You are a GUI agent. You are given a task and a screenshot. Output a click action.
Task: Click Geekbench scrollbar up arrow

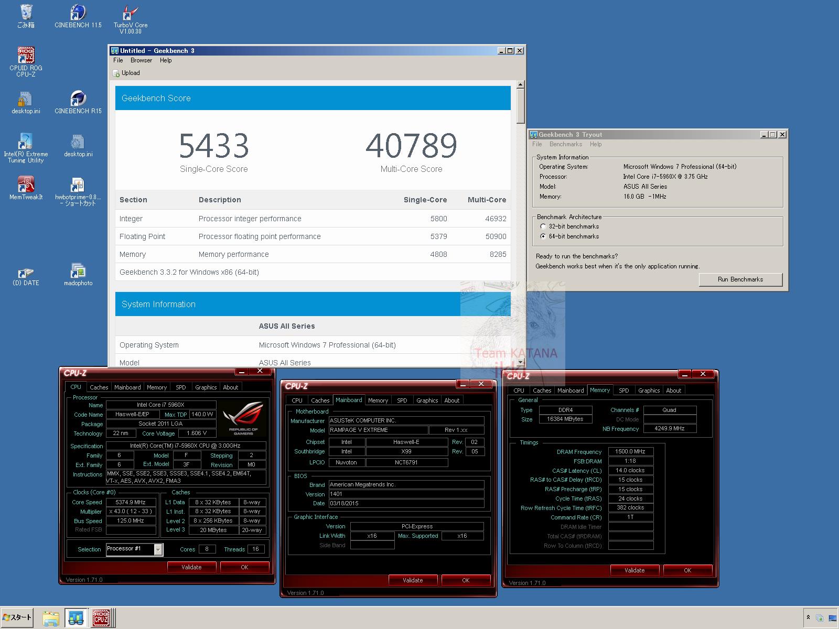pyautogui.click(x=520, y=84)
